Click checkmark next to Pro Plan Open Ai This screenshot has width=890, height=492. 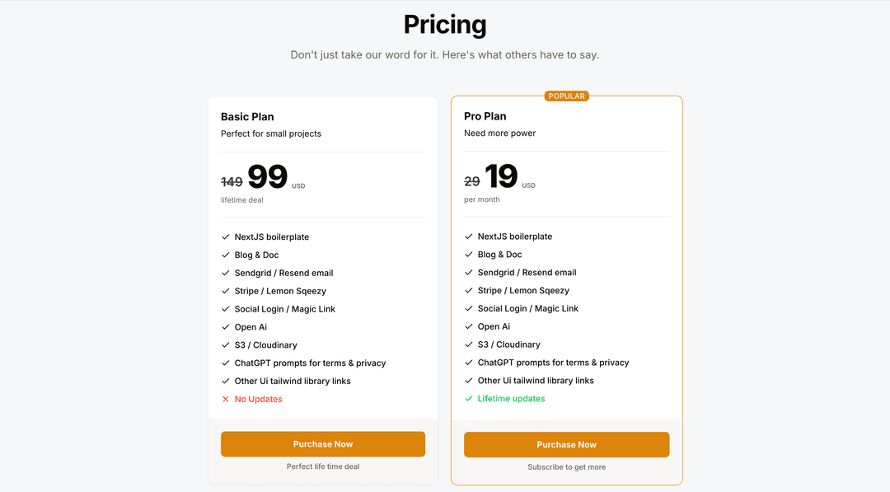468,326
